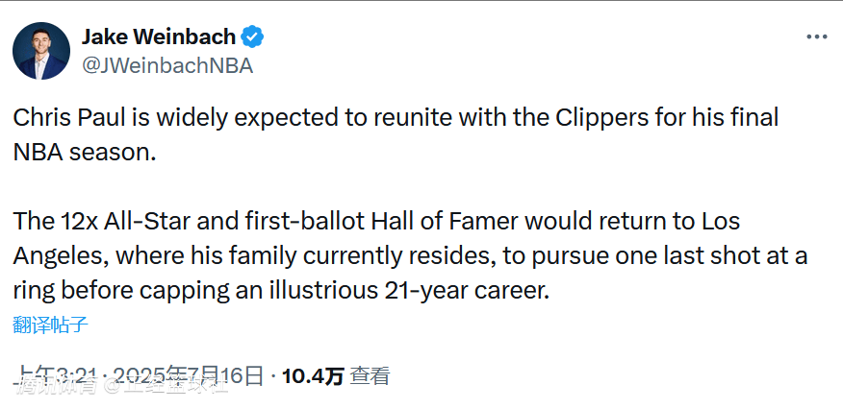Click the 腾讯体育 watermark text

coord(58,387)
